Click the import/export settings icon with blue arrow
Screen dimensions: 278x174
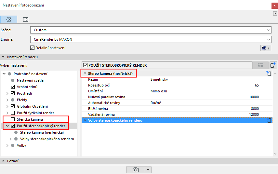pyautogui.click(x=273, y=65)
